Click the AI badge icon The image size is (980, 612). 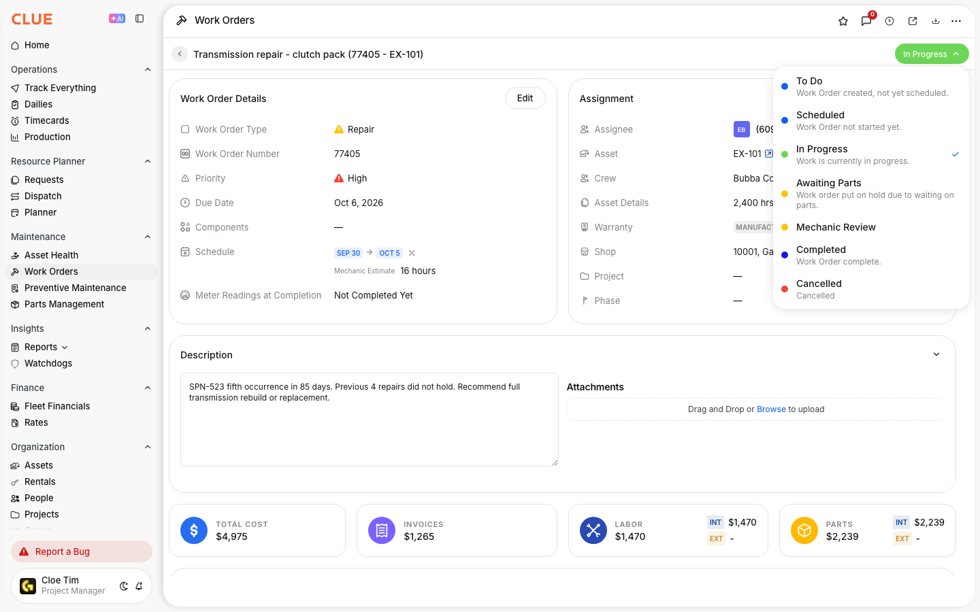pyautogui.click(x=117, y=19)
